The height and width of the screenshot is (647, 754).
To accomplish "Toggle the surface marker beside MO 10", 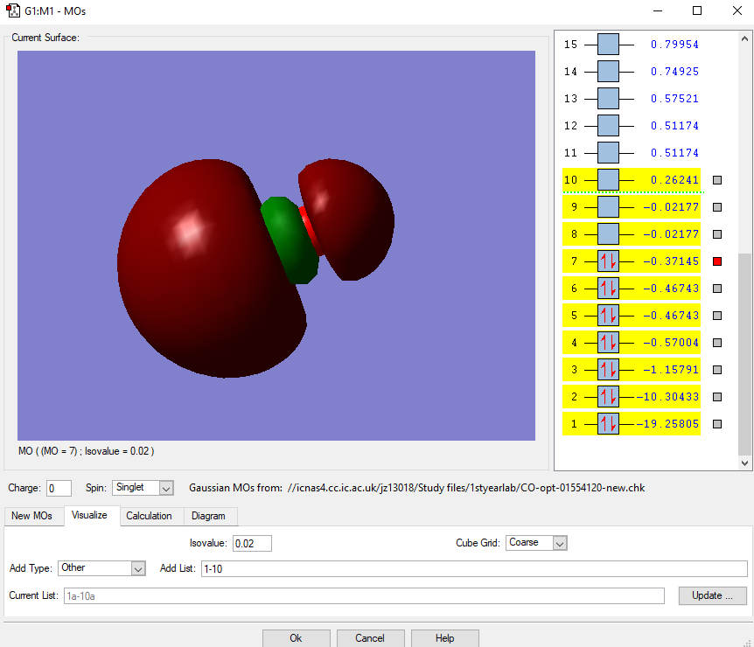I will (x=717, y=180).
